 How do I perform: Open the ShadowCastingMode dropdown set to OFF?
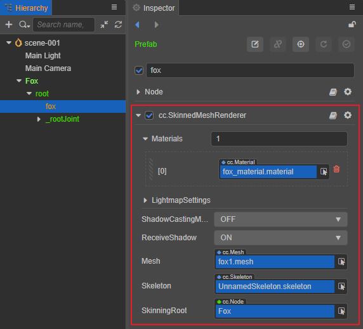[x=280, y=219]
